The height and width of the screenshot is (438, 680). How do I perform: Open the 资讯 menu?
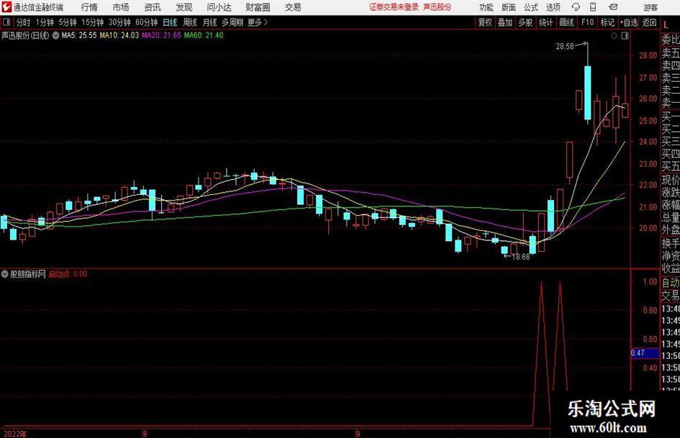point(153,7)
